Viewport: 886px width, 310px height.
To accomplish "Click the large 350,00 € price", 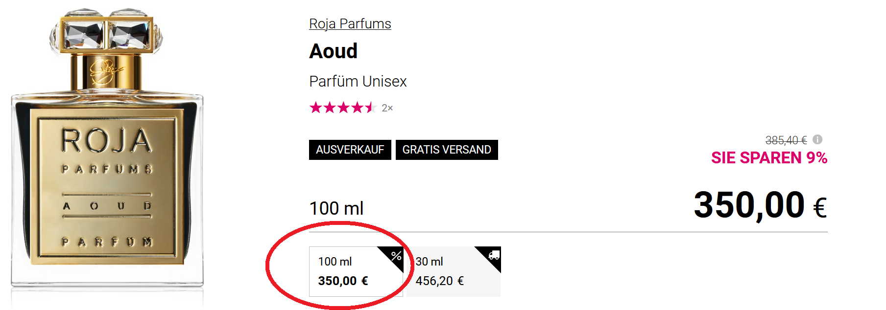I will [x=760, y=205].
